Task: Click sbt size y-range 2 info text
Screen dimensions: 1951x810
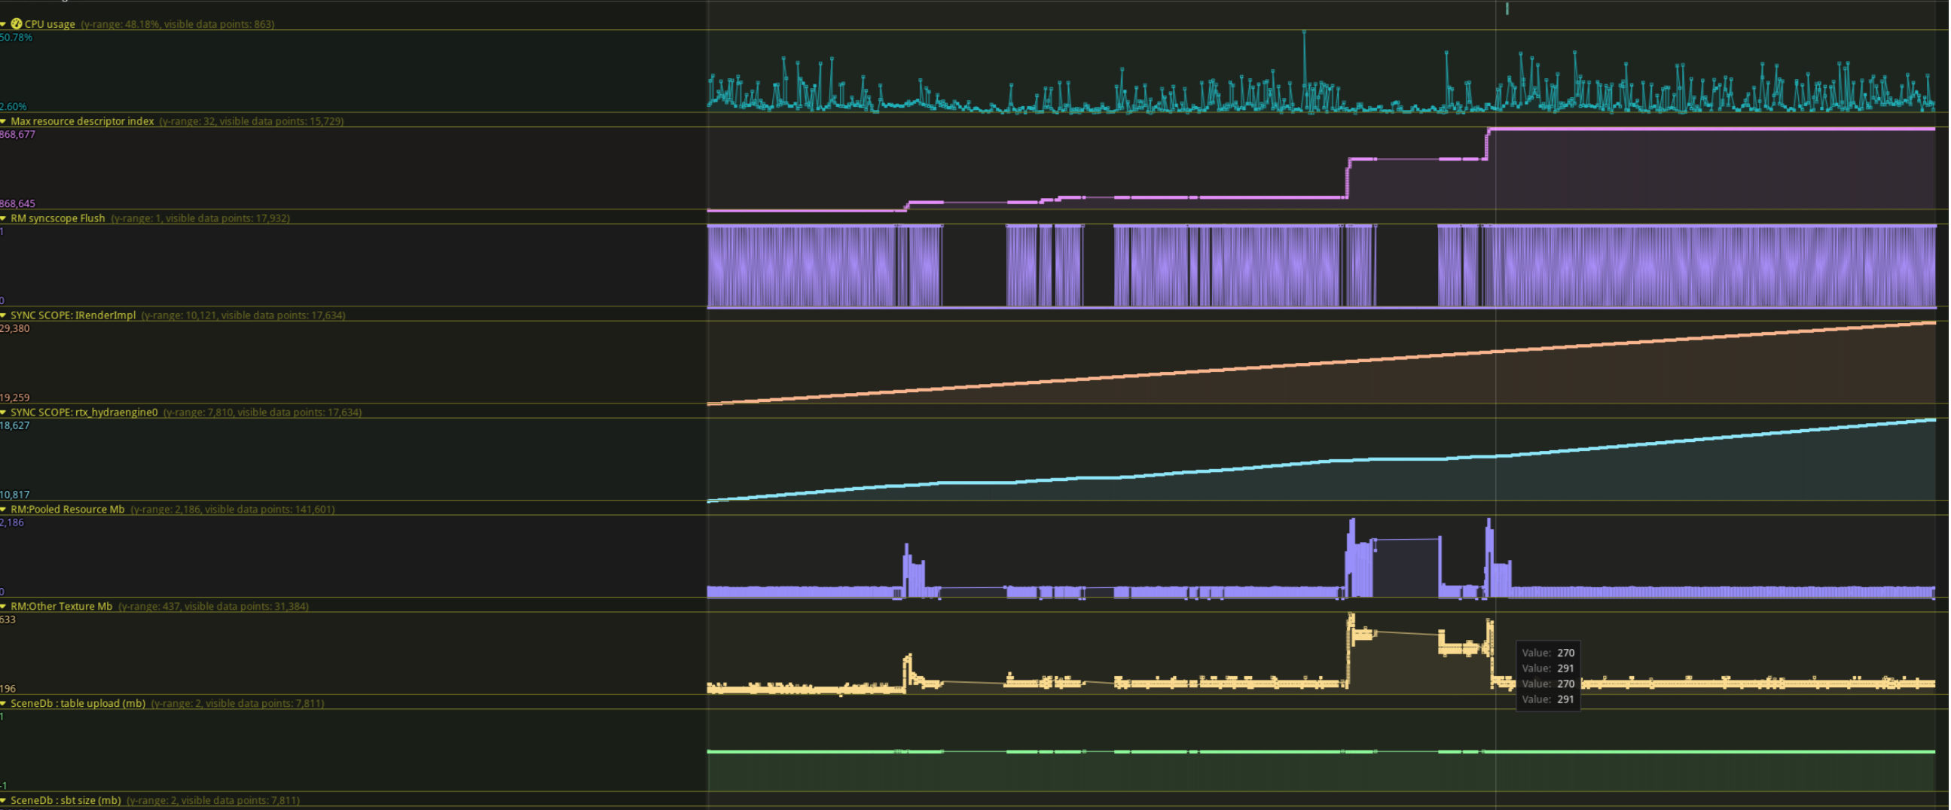Action: tap(214, 800)
